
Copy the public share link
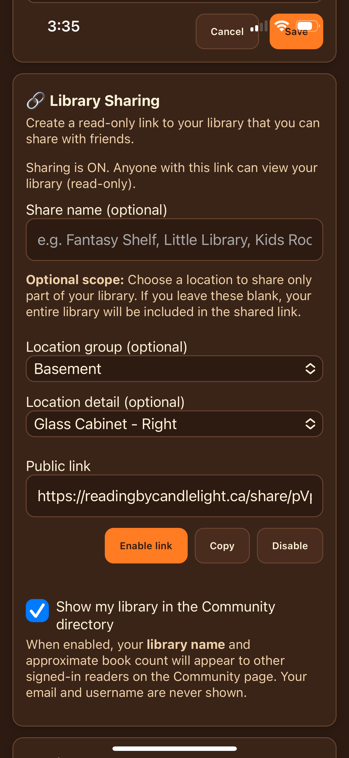(222, 545)
